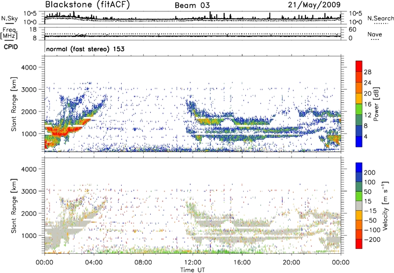Screen dimensions: 394x273
Task: Click the red high-power echo near 01:00 UT
Action: click(60, 132)
